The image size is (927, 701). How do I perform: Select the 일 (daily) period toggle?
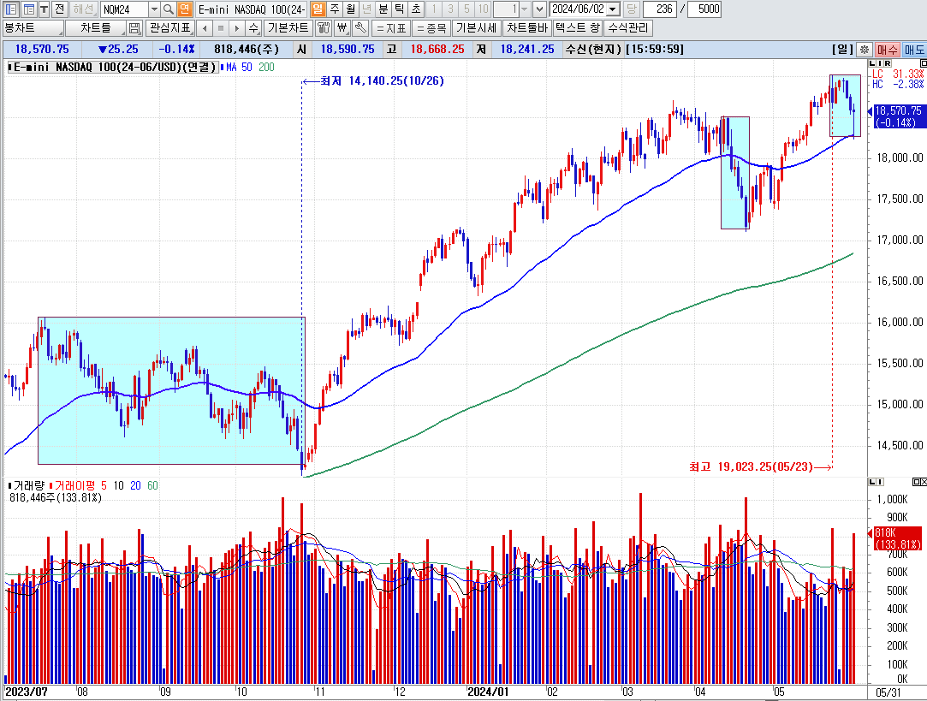click(x=318, y=9)
